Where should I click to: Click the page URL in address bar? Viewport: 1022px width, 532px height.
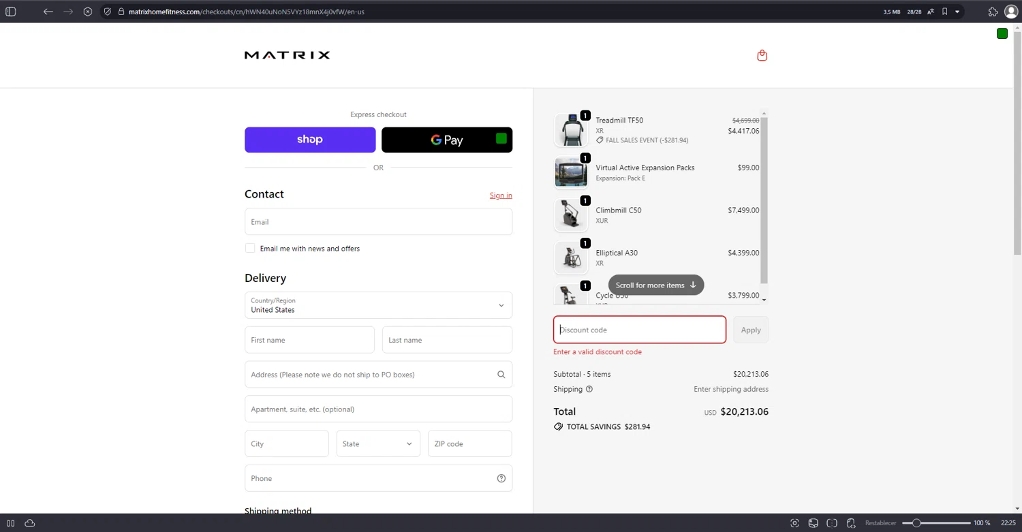[x=246, y=12]
